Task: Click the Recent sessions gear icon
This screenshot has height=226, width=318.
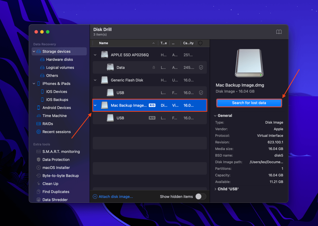Action: point(39,132)
